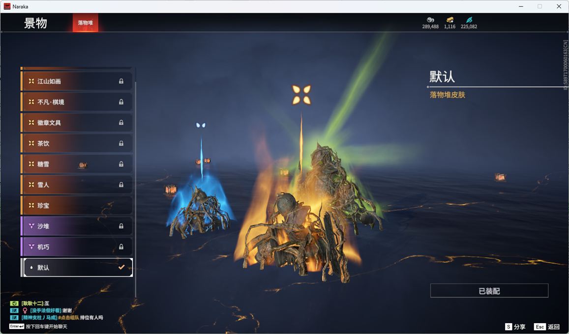Click the 默认 title text on the right
This screenshot has height=334, width=569.
pos(442,77)
